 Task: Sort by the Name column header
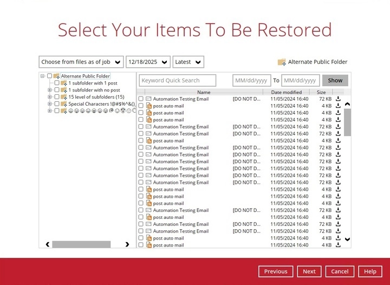pyautogui.click(x=204, y=92)
